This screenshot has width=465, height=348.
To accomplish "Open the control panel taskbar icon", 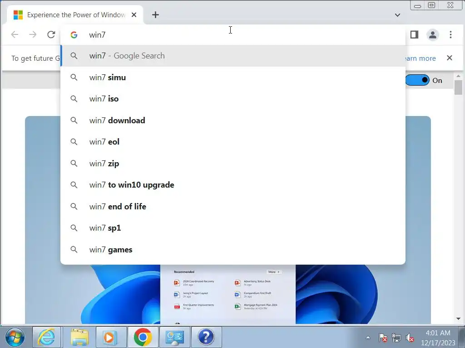I will pyautogui.click(x=175, y=337).
